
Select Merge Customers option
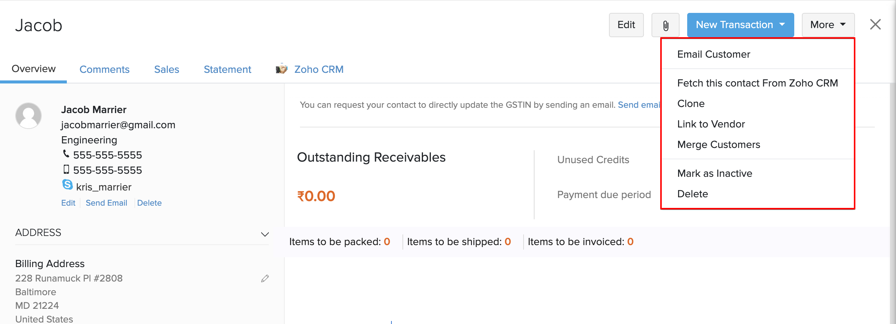(718, 144)
